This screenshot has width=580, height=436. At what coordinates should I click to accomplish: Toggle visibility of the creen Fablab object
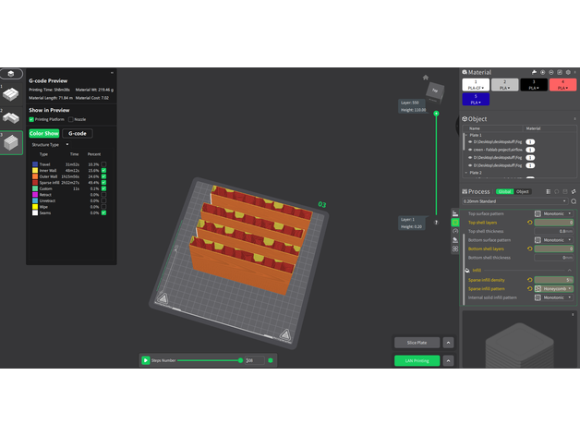(x=467, y=149)
